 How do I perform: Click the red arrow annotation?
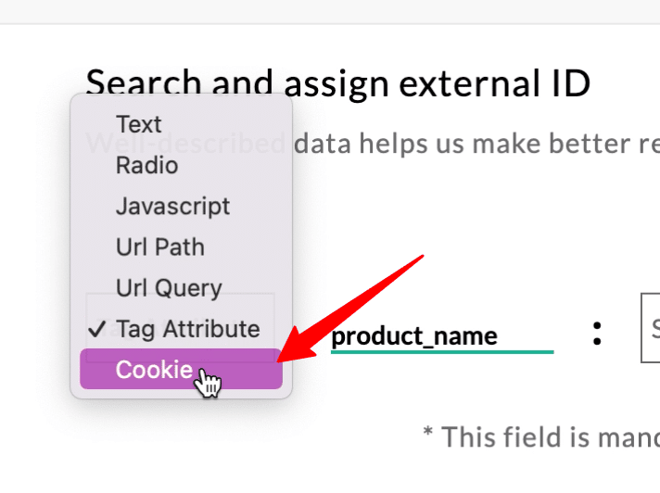[350, 309]
